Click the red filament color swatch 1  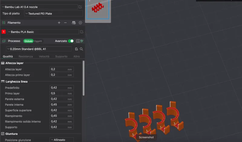click(4, 32)
